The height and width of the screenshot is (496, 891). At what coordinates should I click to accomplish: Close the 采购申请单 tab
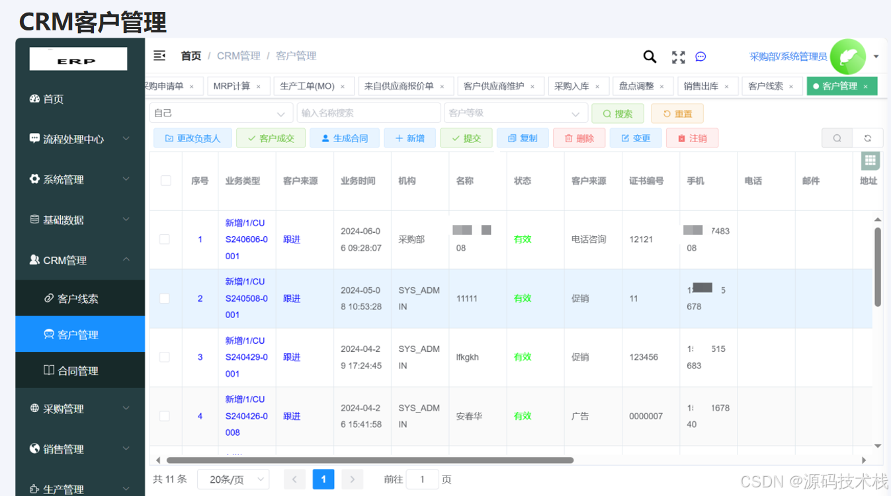pos(192,87)
